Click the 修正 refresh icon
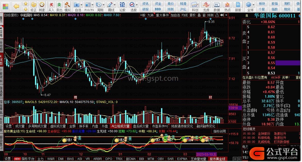 [33, 4]
